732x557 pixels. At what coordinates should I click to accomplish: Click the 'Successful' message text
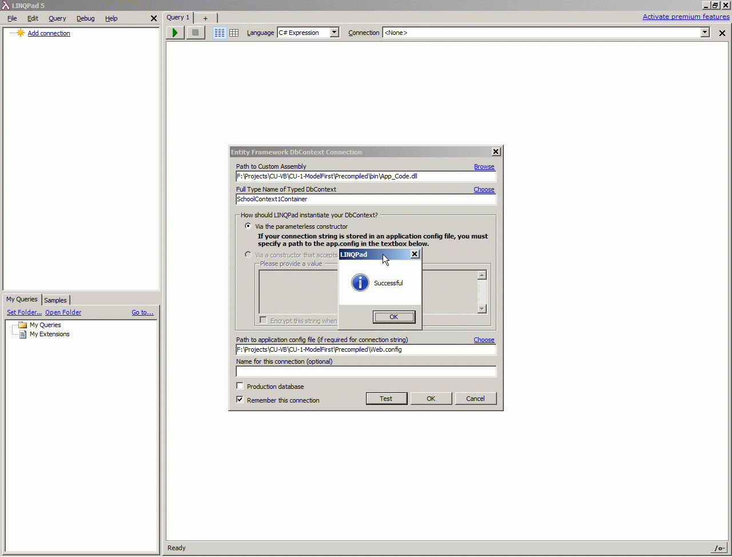(x=388, y=283)
